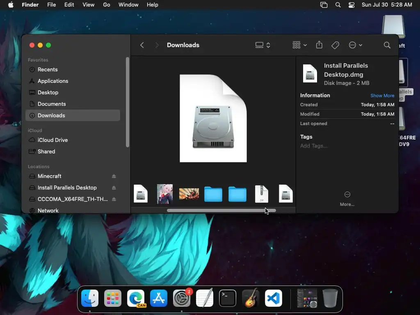This screenshot has width=420, height=315.
Task: Select Downloads in the sidebar
Action: tap(73, 115)
